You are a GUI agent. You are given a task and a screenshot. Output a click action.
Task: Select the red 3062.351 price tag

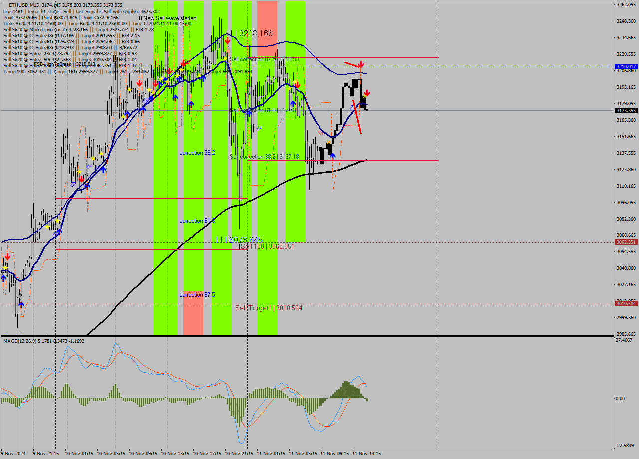click(626, 242)
